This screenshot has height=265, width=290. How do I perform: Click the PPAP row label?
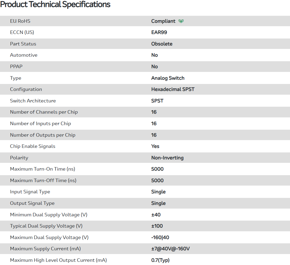(x=16, y=67)
